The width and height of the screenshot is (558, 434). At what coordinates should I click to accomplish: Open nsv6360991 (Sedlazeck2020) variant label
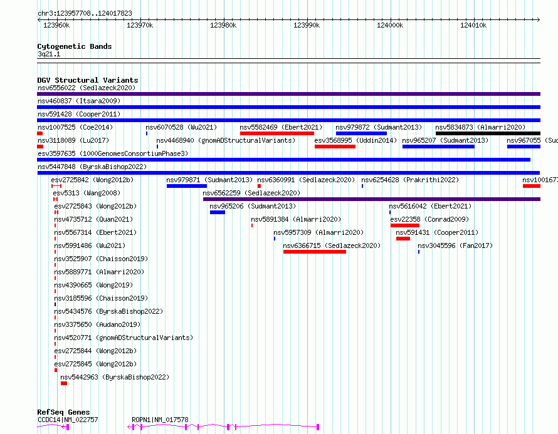click(306, 180)
